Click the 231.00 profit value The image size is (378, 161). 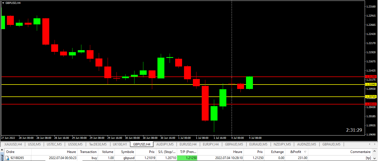point(302,158)
